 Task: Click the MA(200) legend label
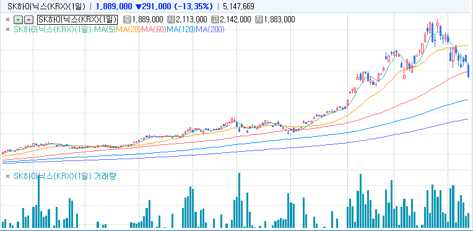pos(210,29)
